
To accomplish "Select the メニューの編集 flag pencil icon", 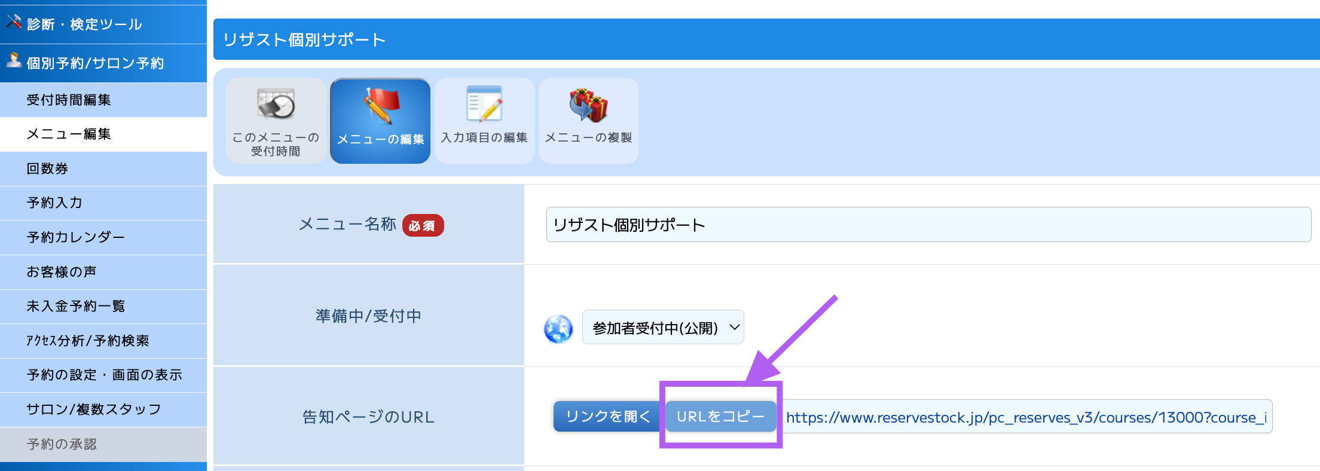I will click(x=380, y=105).
